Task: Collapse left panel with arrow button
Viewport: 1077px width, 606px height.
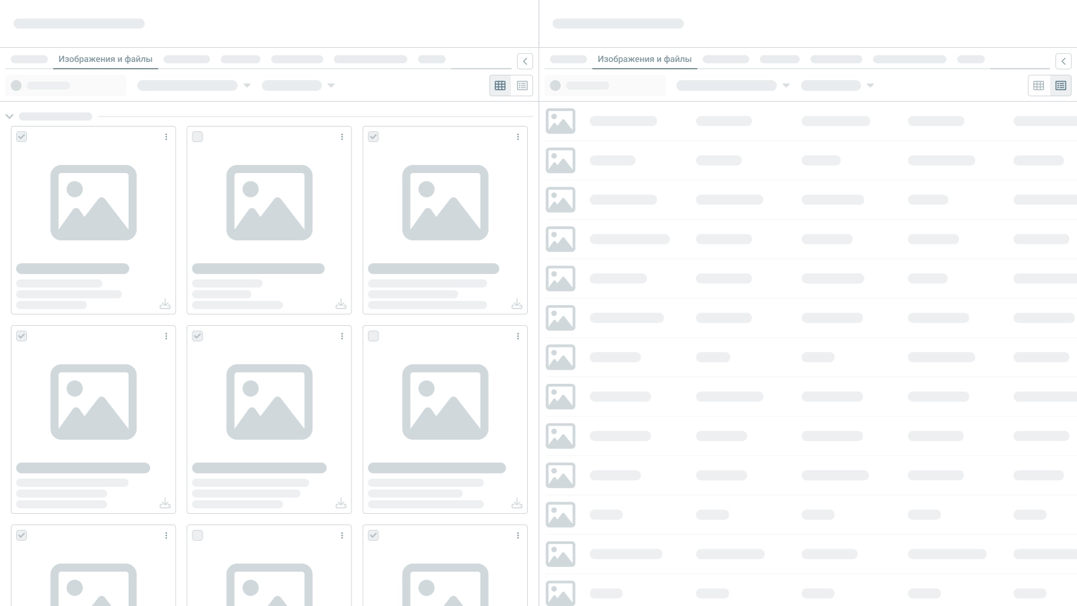Action: point(525,61)
